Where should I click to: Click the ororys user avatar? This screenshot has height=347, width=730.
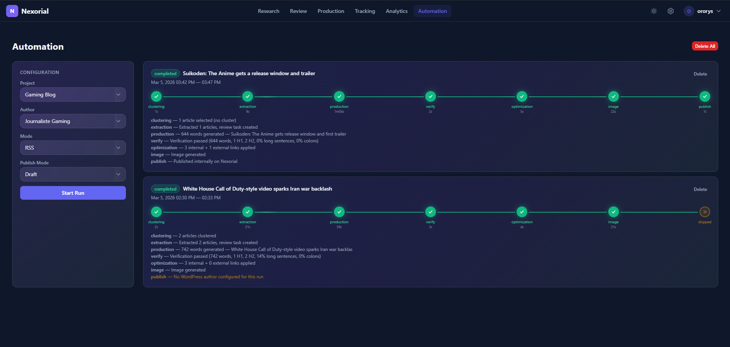[x=688, y=11]
